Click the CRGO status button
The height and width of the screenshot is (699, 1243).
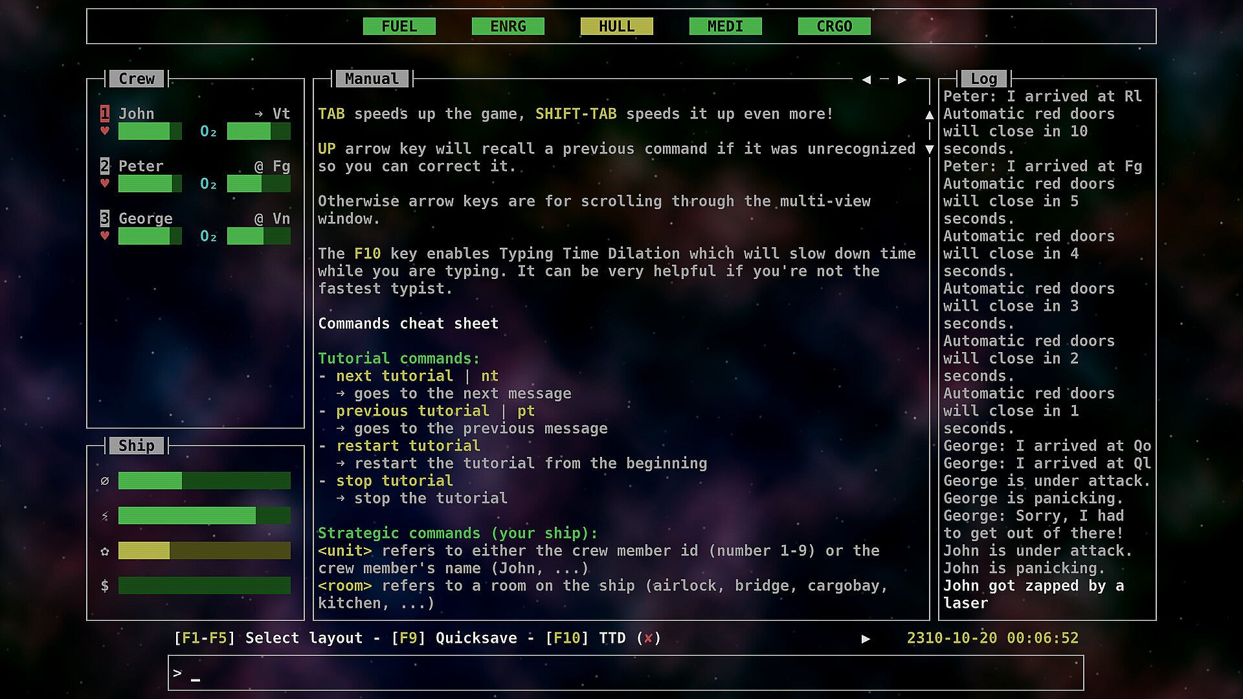[834, 27]
